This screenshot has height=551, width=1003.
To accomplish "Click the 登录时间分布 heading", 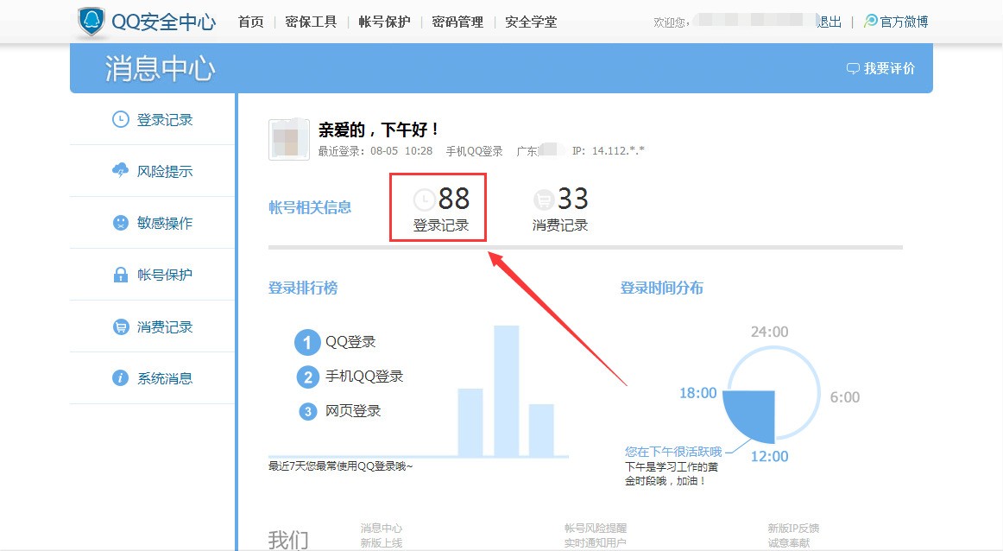I will (661, 288).
